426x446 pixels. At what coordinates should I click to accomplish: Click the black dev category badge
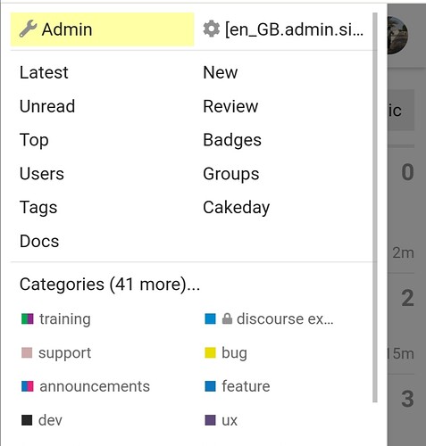click(x=27, y=420)
